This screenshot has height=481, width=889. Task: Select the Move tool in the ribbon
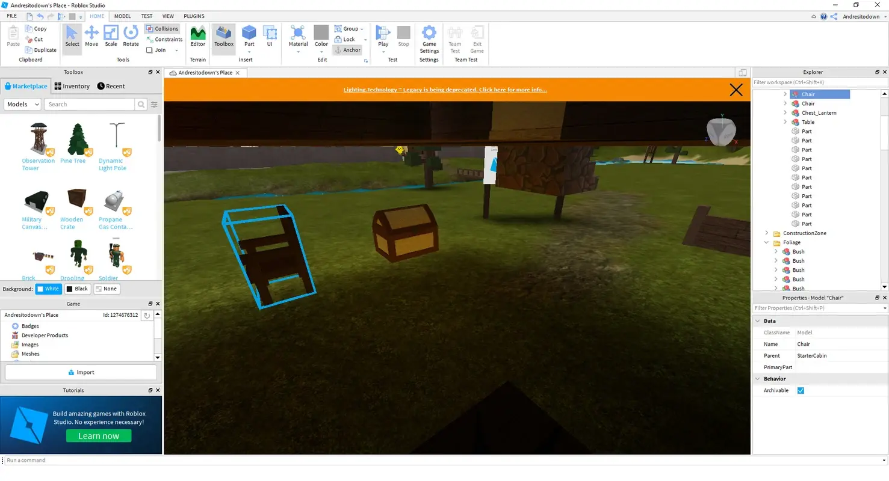pos(91,37)
